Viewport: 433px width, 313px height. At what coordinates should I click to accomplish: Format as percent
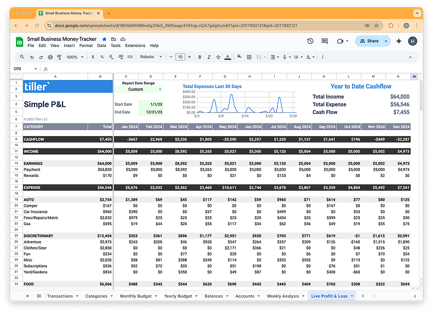click(102, 57)
